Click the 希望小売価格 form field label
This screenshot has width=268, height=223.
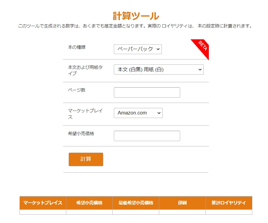81,133
